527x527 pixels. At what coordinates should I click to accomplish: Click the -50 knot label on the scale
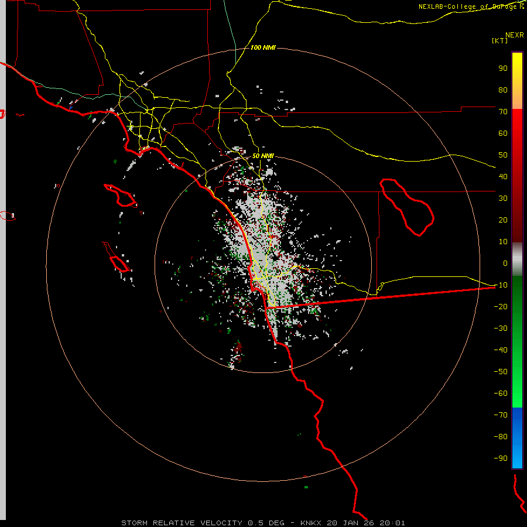501,372
